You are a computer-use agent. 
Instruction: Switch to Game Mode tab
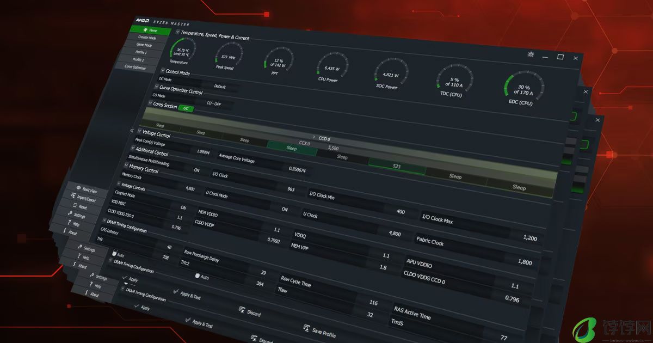point(144,45)
